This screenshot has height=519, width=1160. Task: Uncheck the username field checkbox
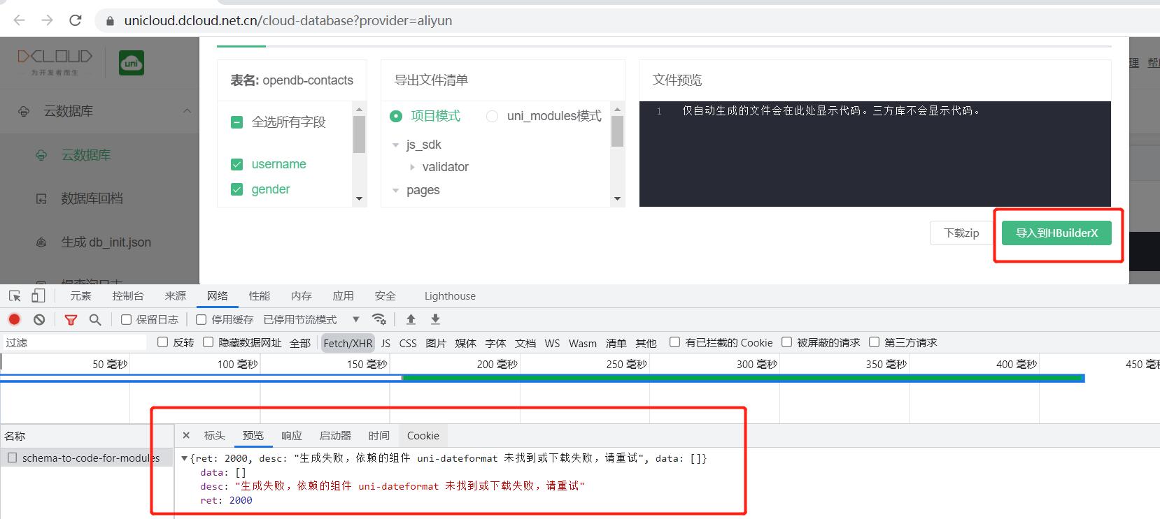[x=236, y=164]
